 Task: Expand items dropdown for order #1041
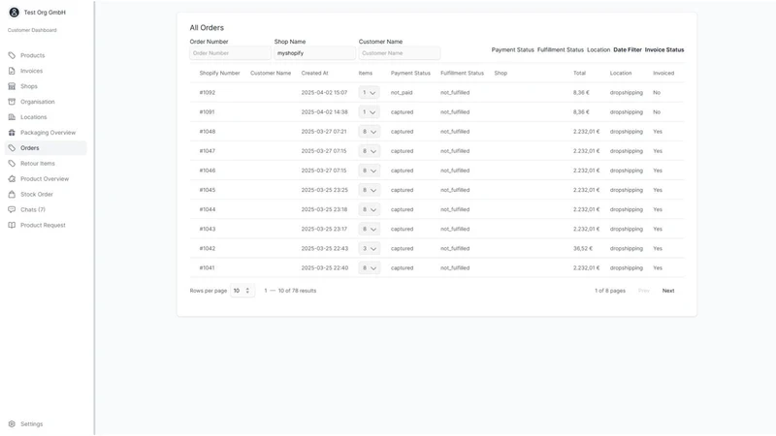point(369,268)
